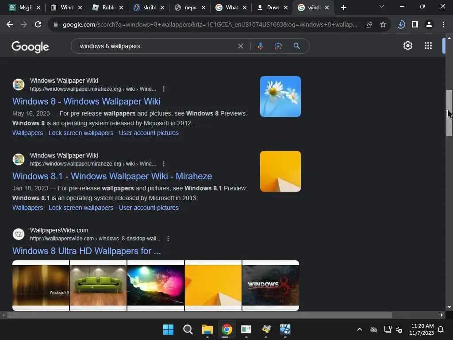Click the magnifier search submit icon
This screenshot has height=340, width=453.
coord(296,46)
